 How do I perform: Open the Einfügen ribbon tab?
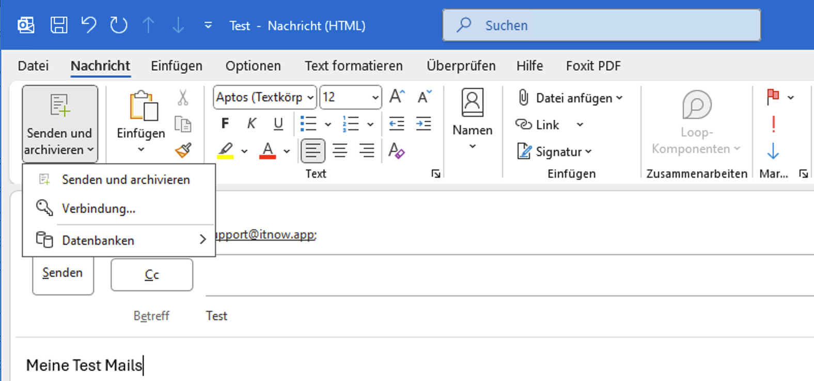pyautogui.click(x=177, y=66)
